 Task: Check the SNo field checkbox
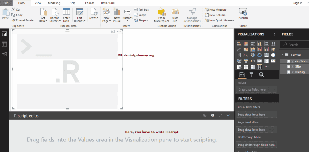click(x=289, y=67)
